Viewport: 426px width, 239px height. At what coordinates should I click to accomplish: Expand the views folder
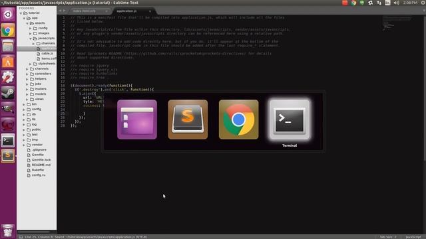click(27, 99)
